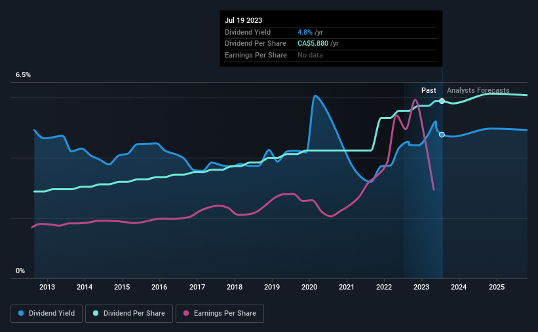538x332 pixels.
Task: Click the CA$5.880 dividend value
Action: pos(313,44)
